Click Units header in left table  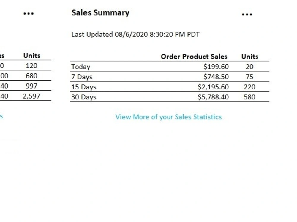(32, 56)
